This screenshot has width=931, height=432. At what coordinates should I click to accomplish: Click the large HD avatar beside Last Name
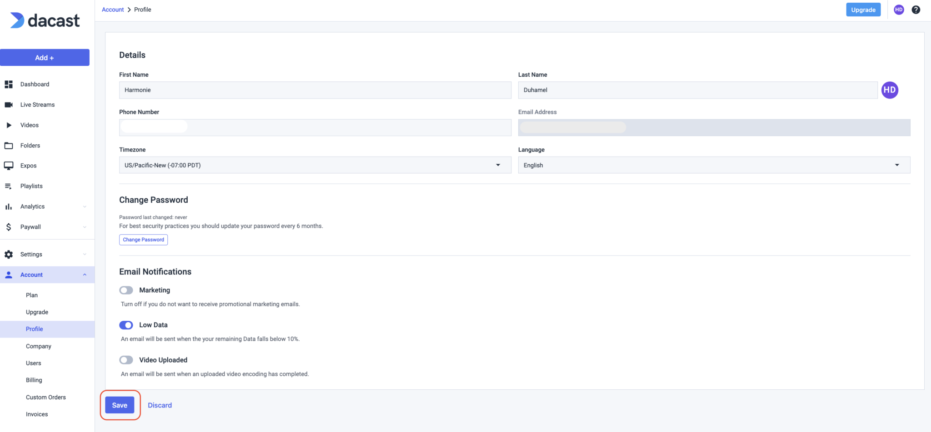point(890,90)
